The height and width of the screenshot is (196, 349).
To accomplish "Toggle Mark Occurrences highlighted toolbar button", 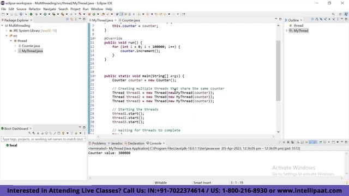I will coord(121,14).
